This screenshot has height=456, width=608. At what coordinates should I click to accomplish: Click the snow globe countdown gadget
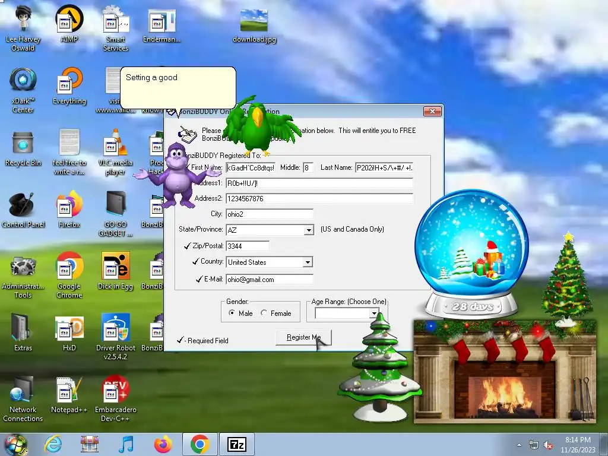pos(471,253)
